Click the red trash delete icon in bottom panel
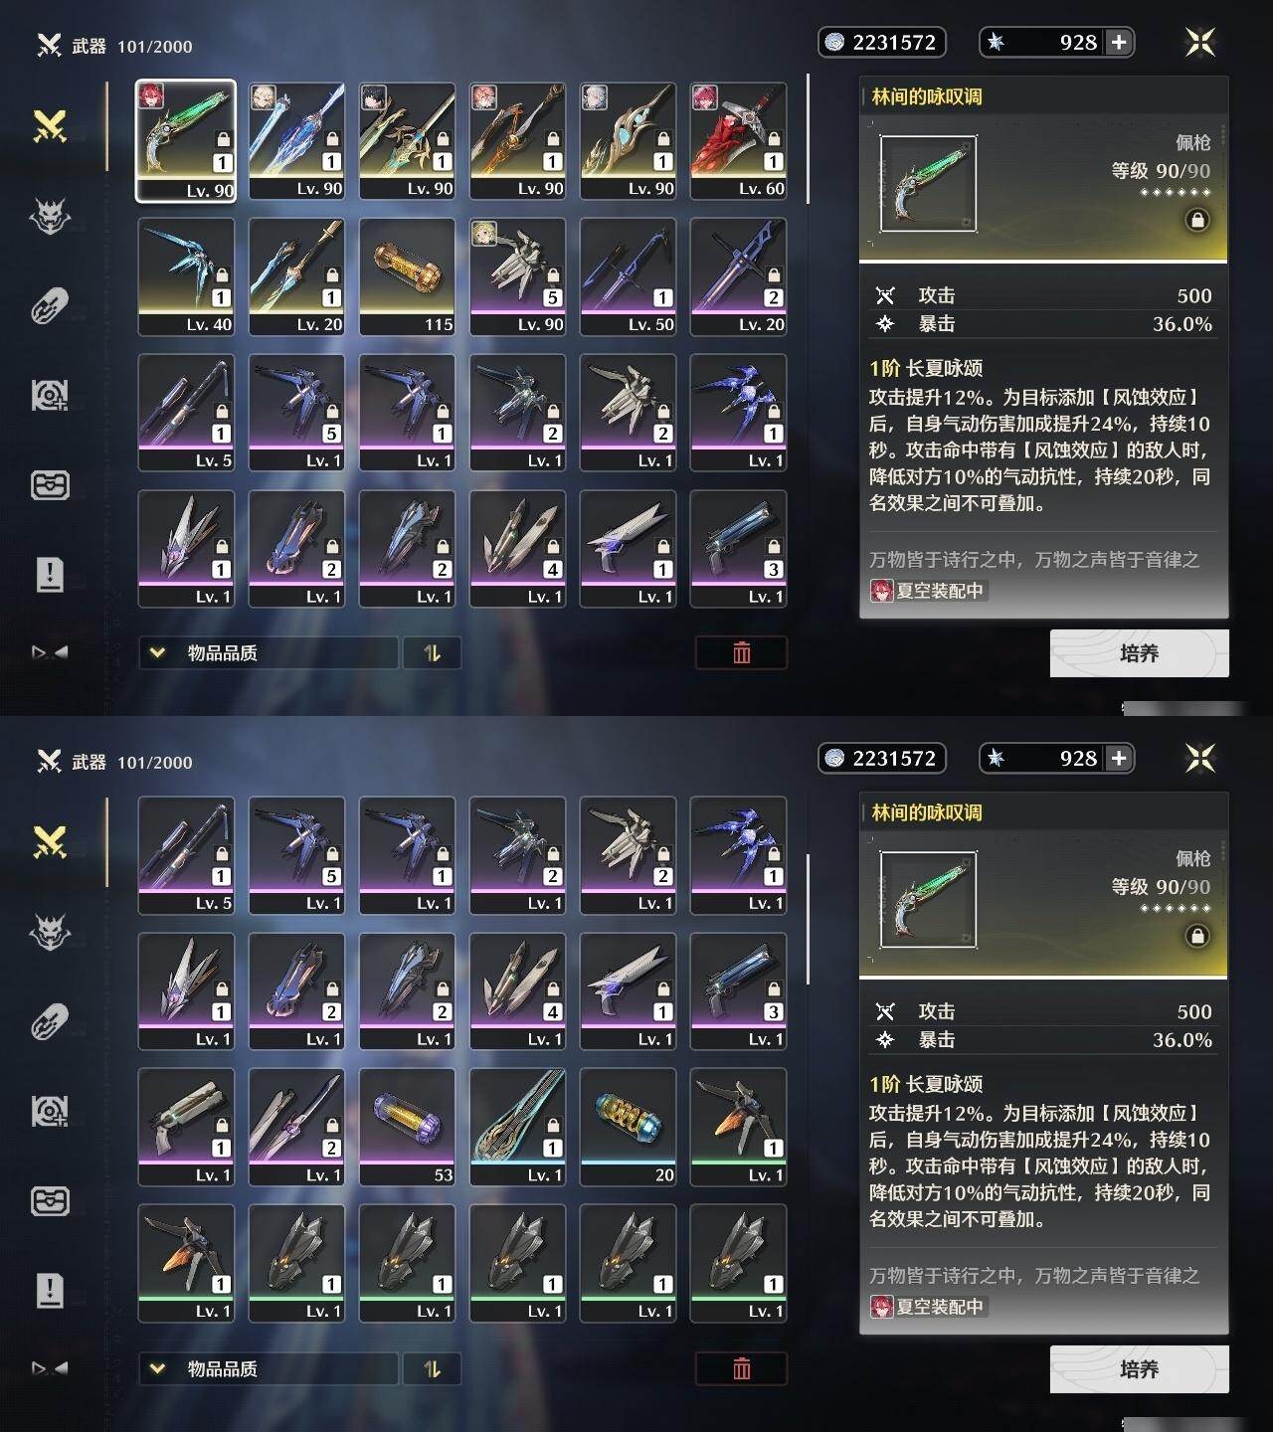This screenshot has width=1273, height=1432. click(x=741, y=1368)
